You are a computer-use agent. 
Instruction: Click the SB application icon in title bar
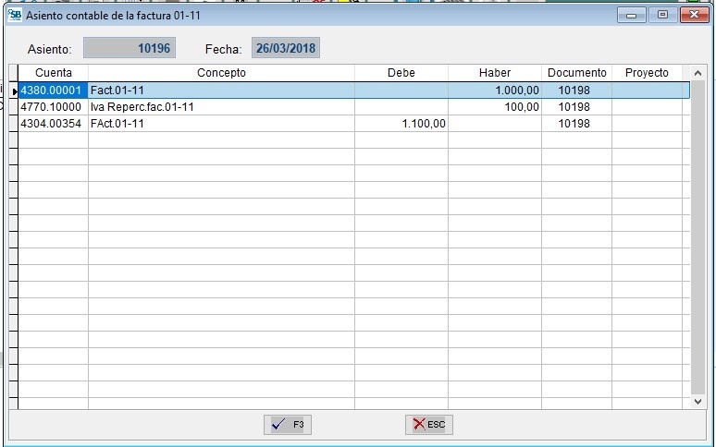point(14,16)
